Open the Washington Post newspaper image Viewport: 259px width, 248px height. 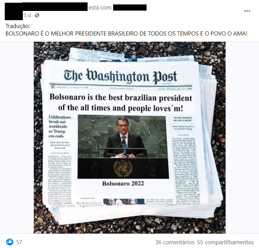pos(129,138)
